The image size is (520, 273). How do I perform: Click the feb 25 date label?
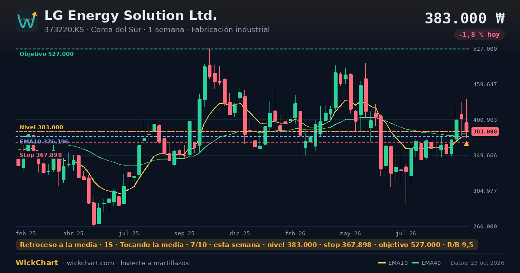(x=26, y=233)
